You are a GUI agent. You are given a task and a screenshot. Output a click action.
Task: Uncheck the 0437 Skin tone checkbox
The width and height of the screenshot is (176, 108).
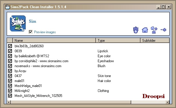coord(10,76)
